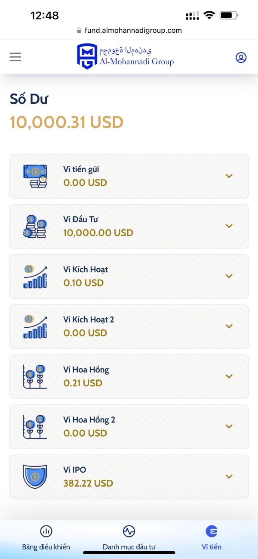Tap the fund.almohannadigroup.com address bar
This screenshot has height=559, width=258.
[x=129, y=31]
